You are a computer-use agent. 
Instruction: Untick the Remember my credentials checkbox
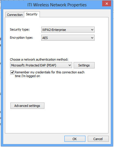(x=12, y=72)
